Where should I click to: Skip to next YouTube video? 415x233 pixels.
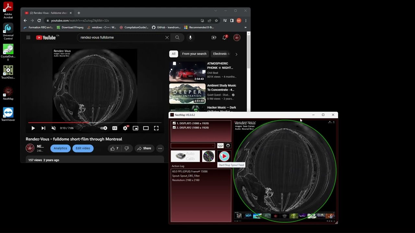tap(43, 128)
